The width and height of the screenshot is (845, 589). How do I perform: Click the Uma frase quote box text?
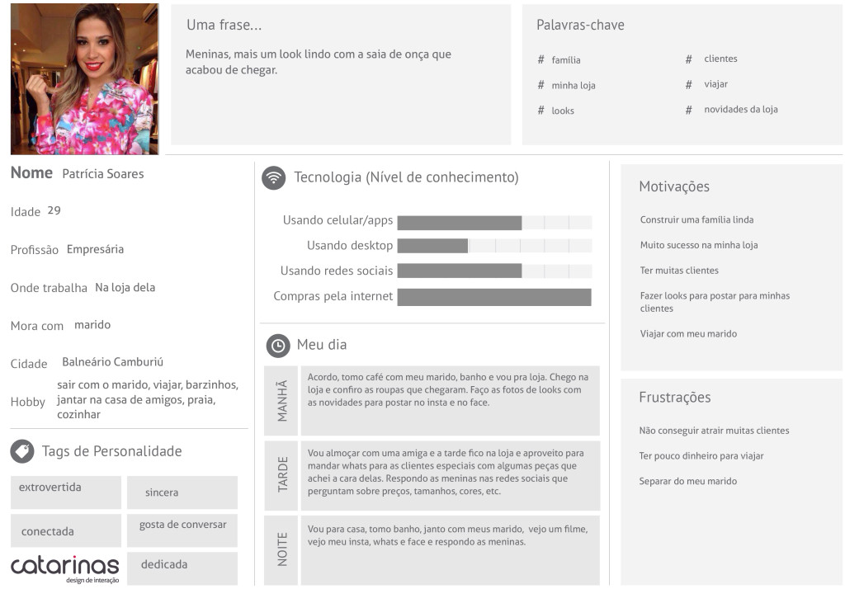coord(319,62)
